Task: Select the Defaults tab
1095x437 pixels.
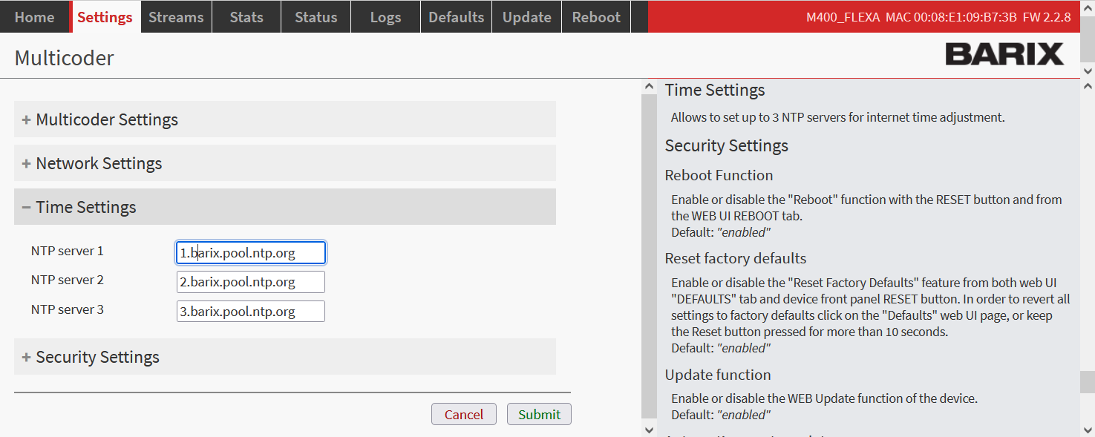Action: tap(456, 17)
